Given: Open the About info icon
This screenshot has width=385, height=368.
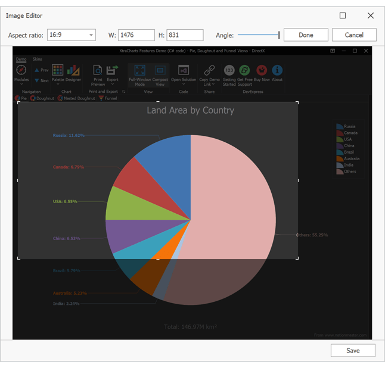Looking at the screenshot, I should coord(277,70).
